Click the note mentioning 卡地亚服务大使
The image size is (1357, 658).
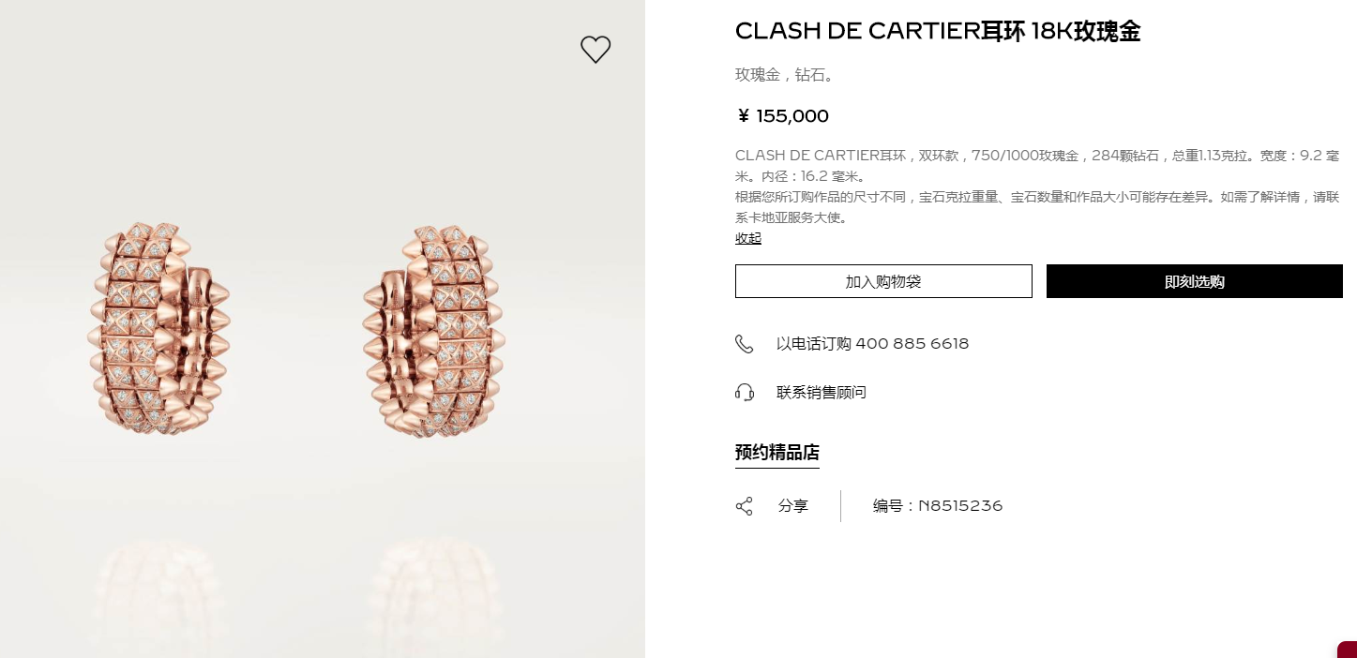1037,207
